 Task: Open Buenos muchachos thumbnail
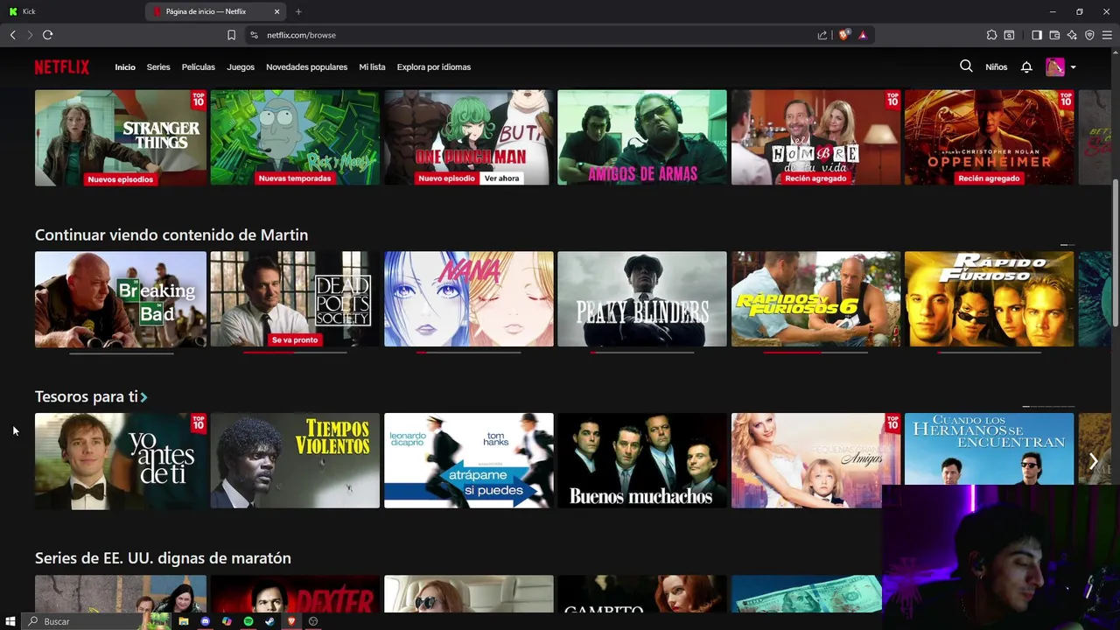coord(642,460)
